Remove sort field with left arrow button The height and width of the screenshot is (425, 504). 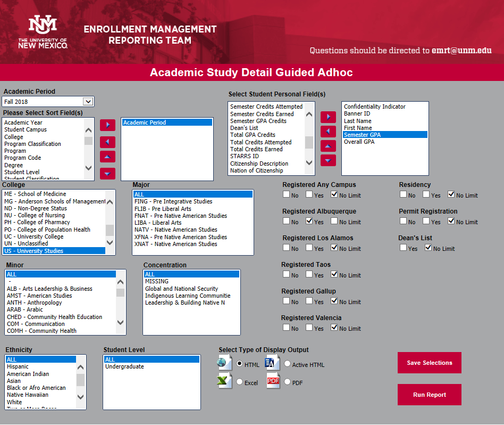(107, 142)
